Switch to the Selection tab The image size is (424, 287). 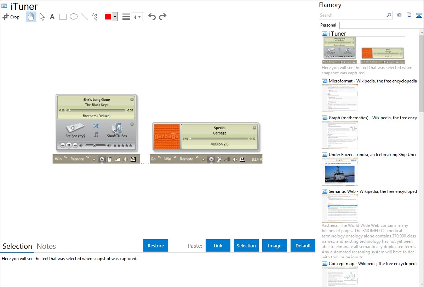click(x=17, y=246)
